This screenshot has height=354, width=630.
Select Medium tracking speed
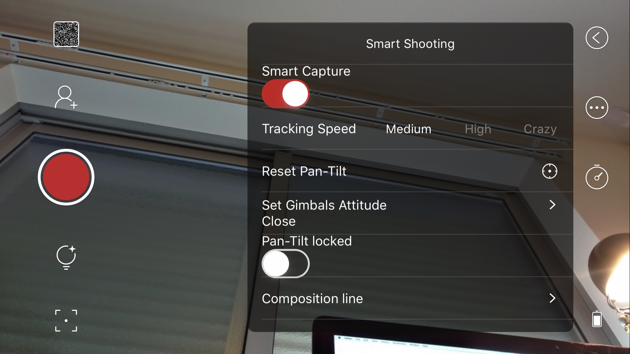408,129
